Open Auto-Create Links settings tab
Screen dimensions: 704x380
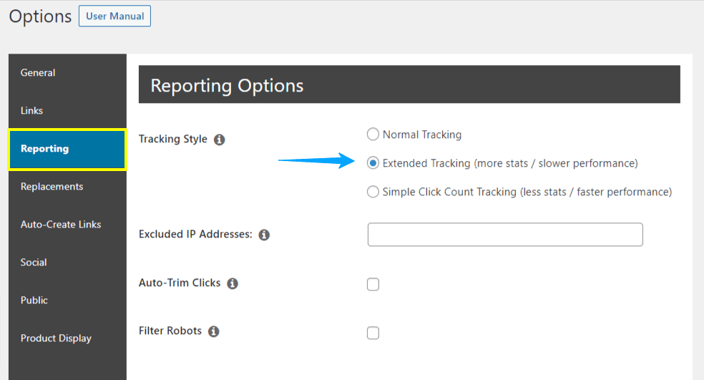point(67,224)
